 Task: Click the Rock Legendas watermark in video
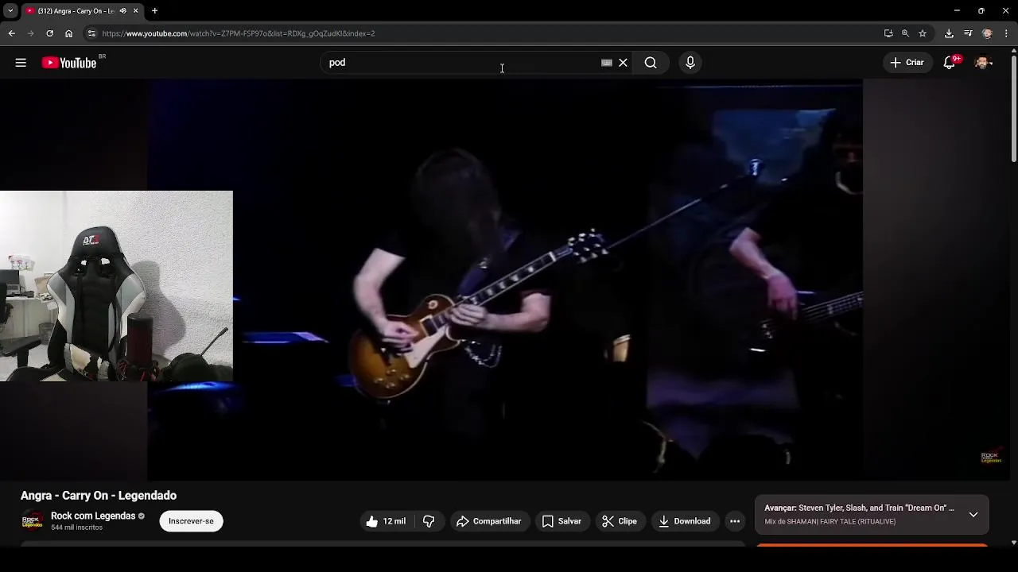(991, 458)
